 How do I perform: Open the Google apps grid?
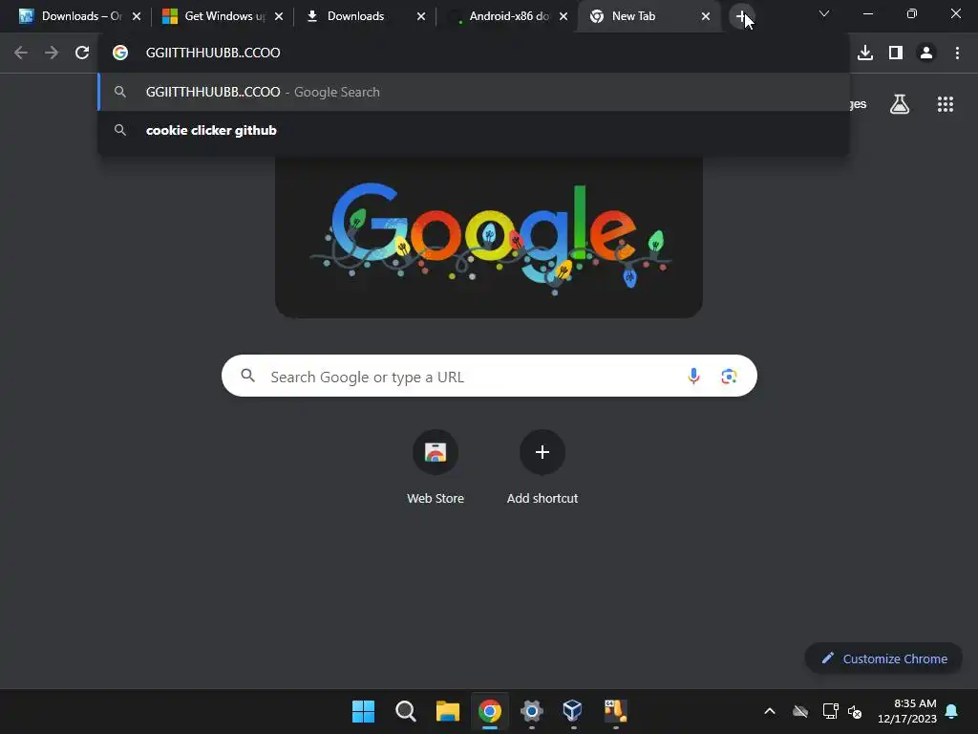pyautogui.click(x=946, y=104)
